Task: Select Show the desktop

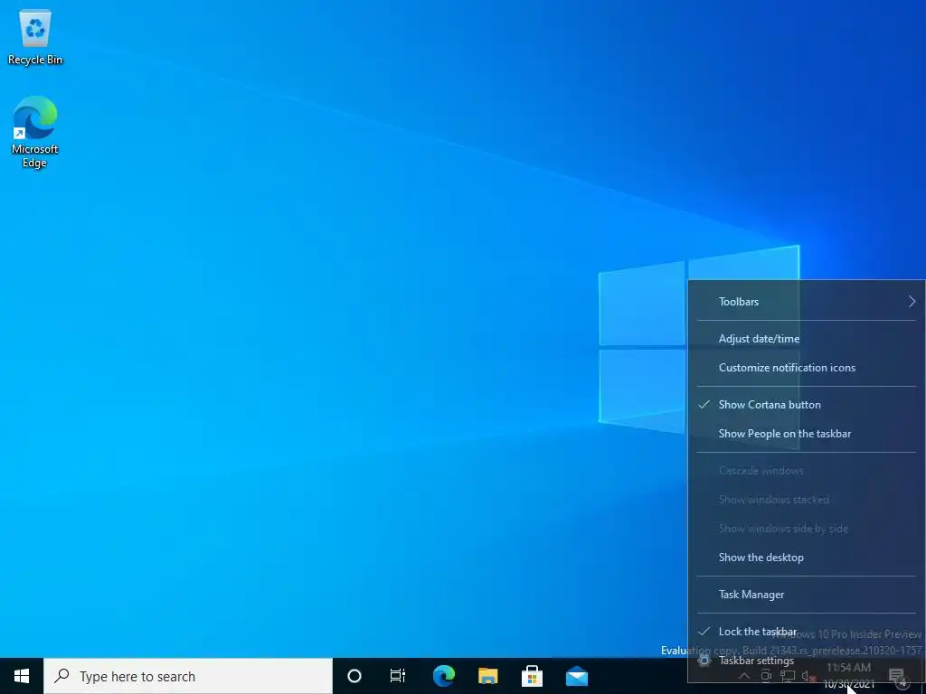Action: click(x=807, y=558)
